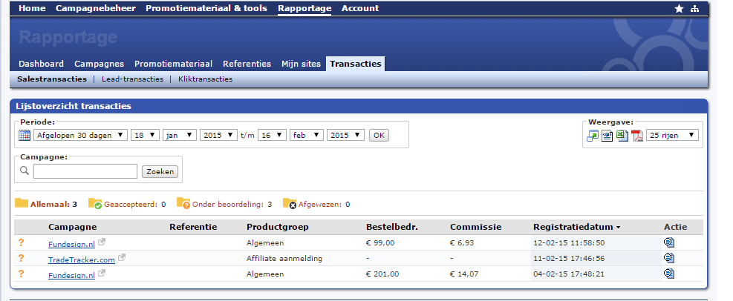Export transactions to Excel icon

point(622,136)
